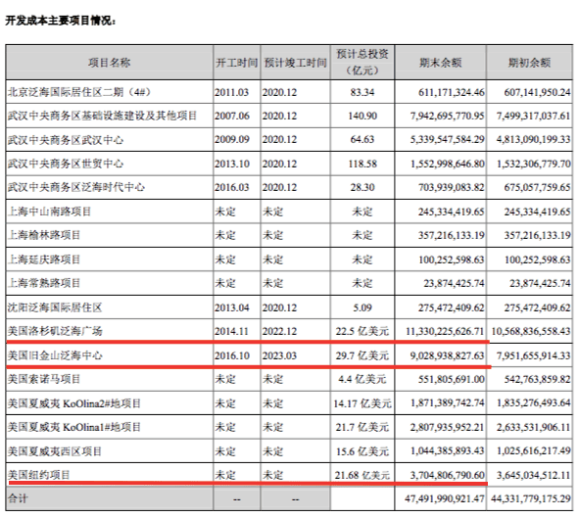Click the 美国洛杉矶泛海广场 project name
This screenshot has width=578, height=518.
coord(55,331)
